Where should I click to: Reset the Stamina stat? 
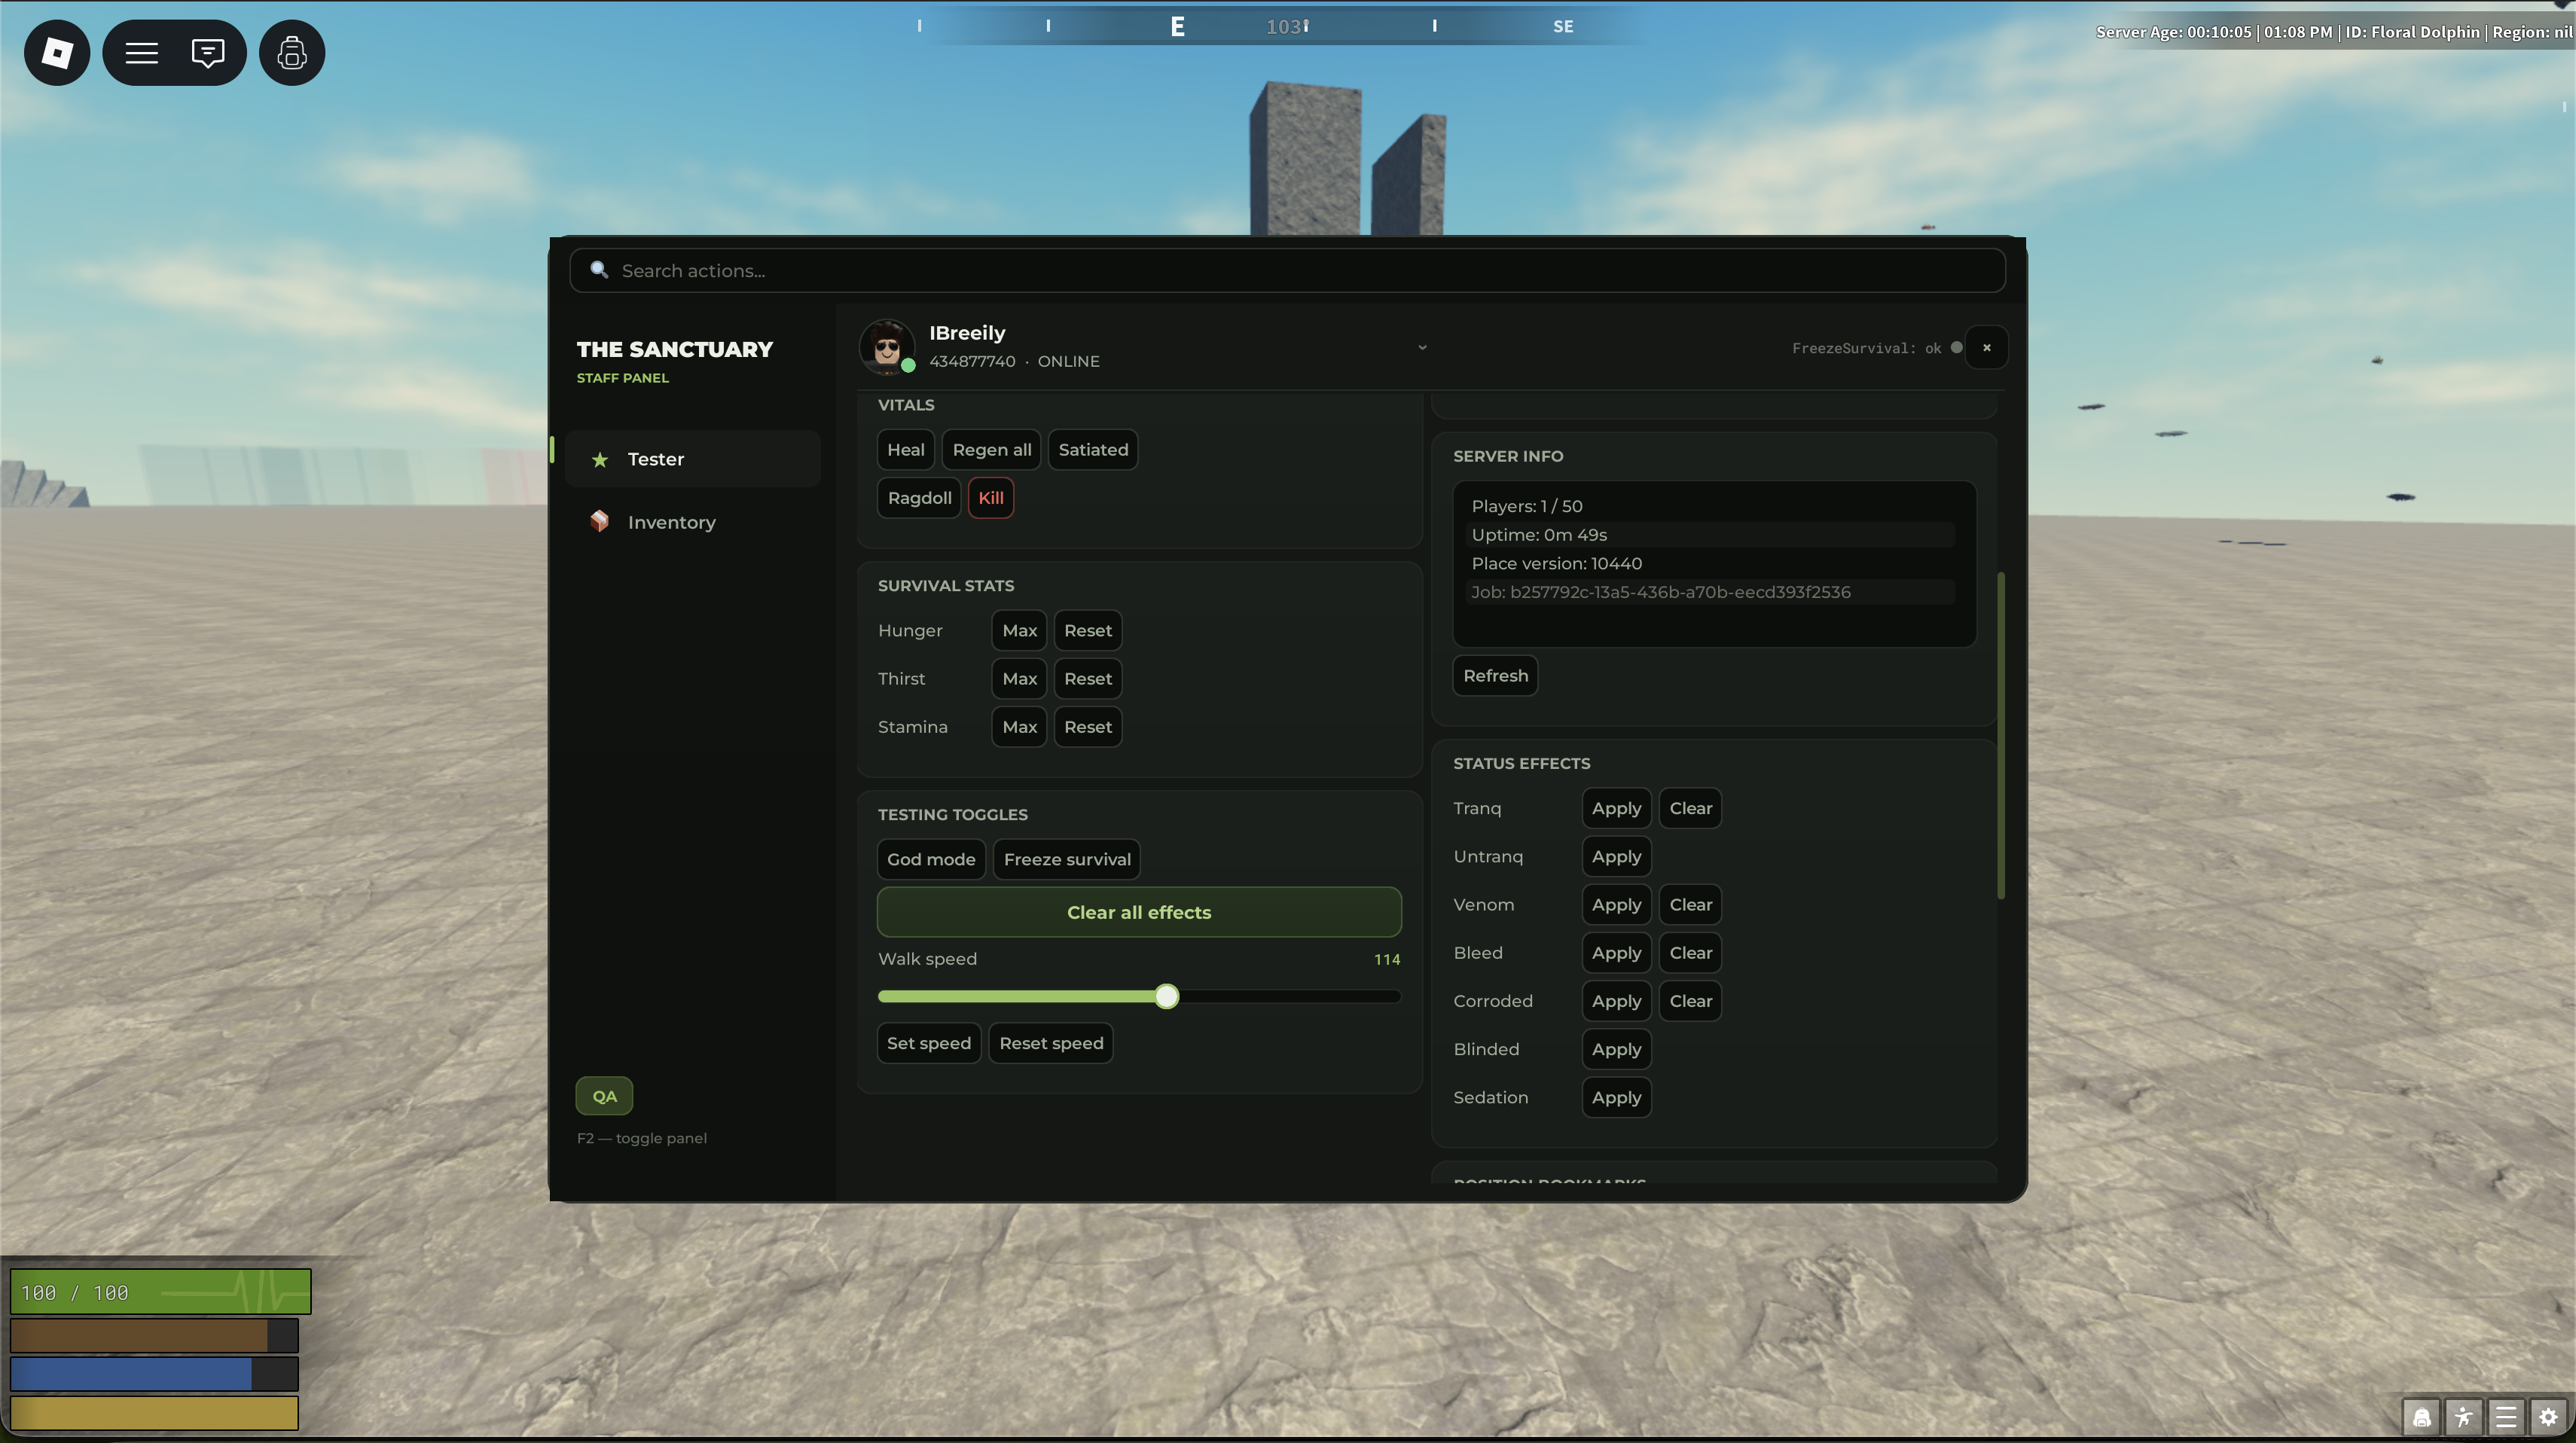coord(1088,727)
